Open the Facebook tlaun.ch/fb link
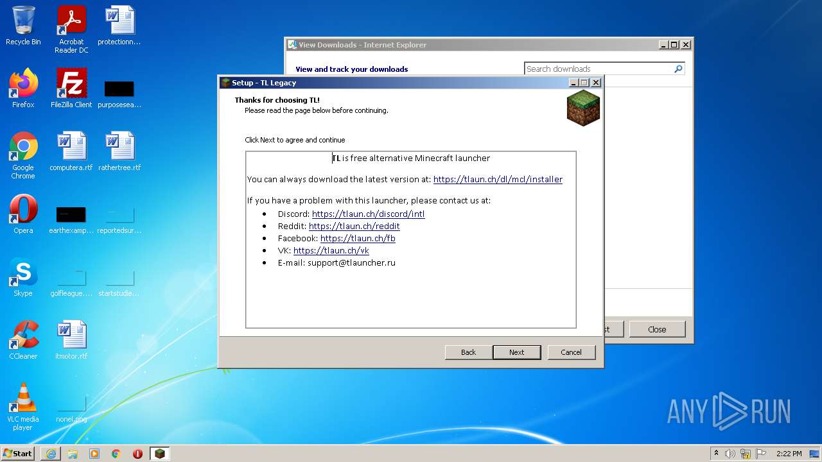This screenshot has width=822, height=462. pyautogui.click(x=358, y=239)
